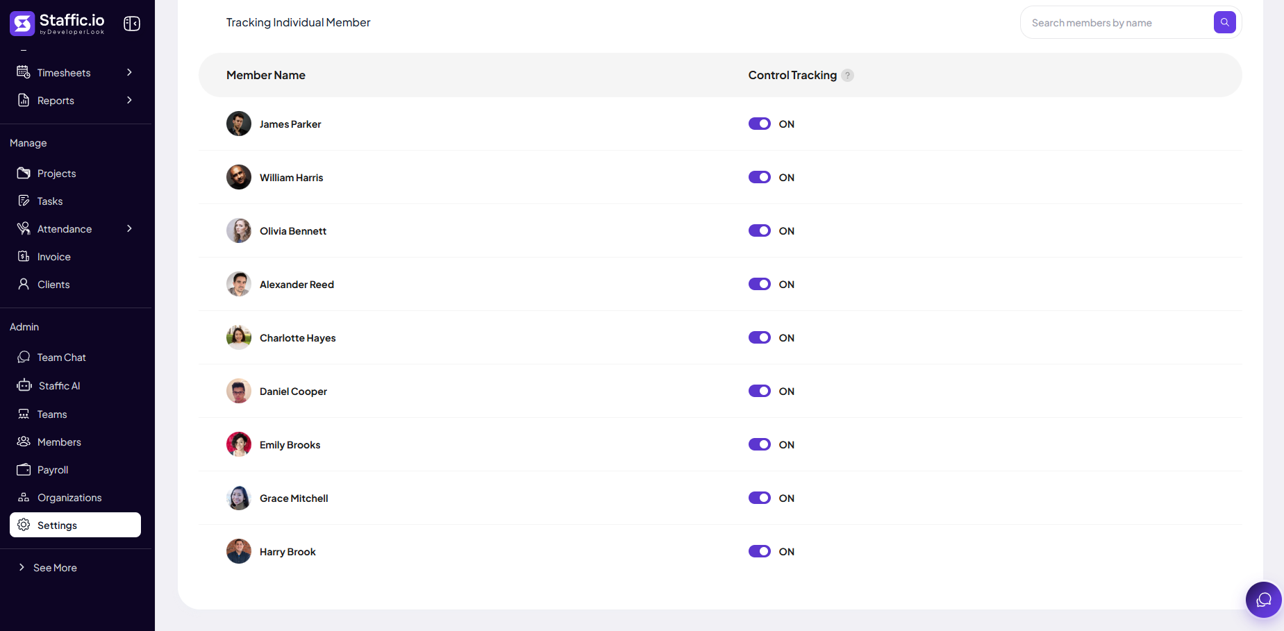This screenshot has width=1284, height=631.
Task: Click the Member Name column header
Action: click(x=266, y=75)
